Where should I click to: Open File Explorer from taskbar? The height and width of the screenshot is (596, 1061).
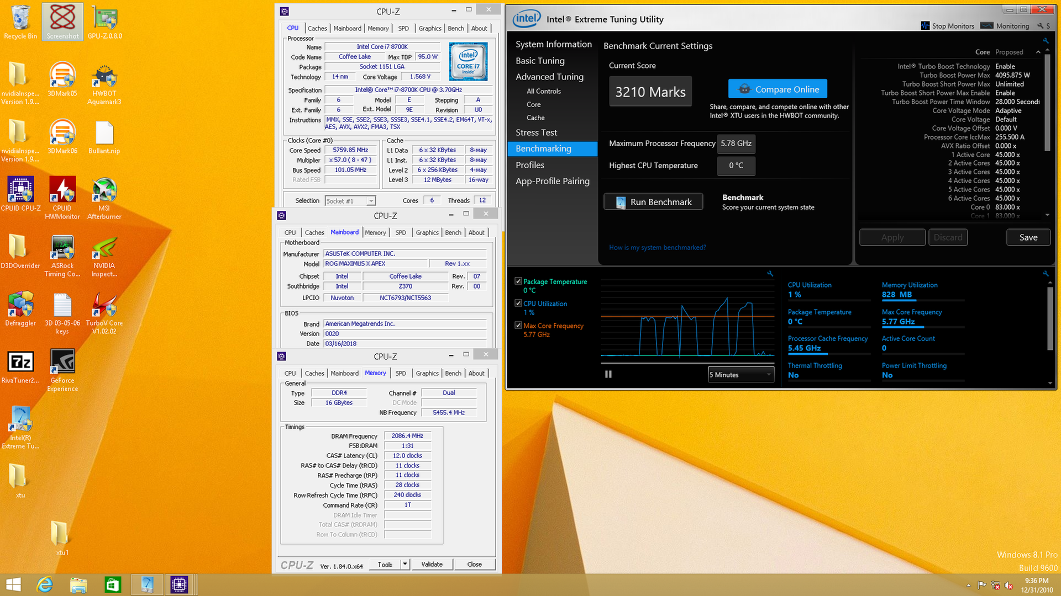click(78, 585)
